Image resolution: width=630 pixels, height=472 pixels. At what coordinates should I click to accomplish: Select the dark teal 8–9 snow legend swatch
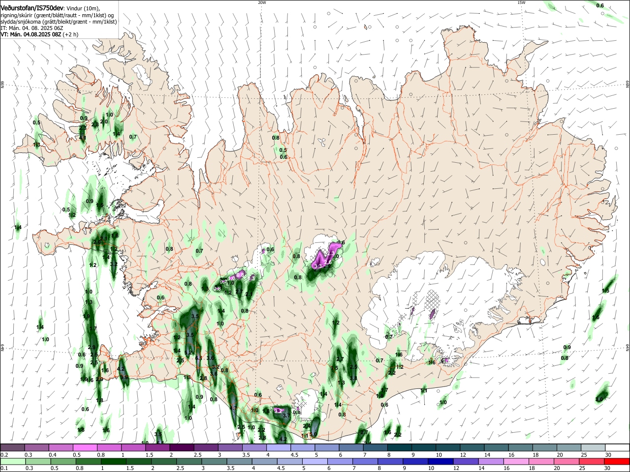(400, 447)
